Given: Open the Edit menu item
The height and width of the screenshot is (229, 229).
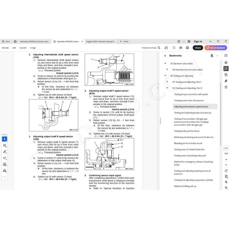Looking at the screenshot, I should click(x=14, y=48).
